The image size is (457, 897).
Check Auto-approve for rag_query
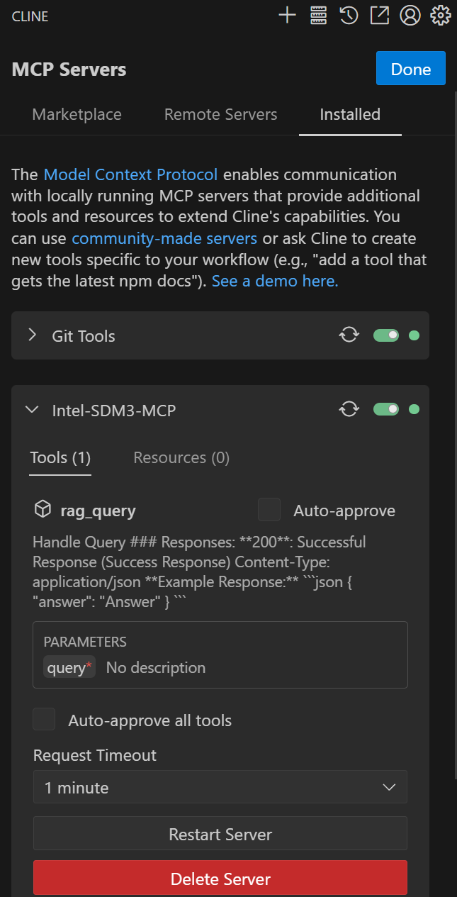coord(269,510)
